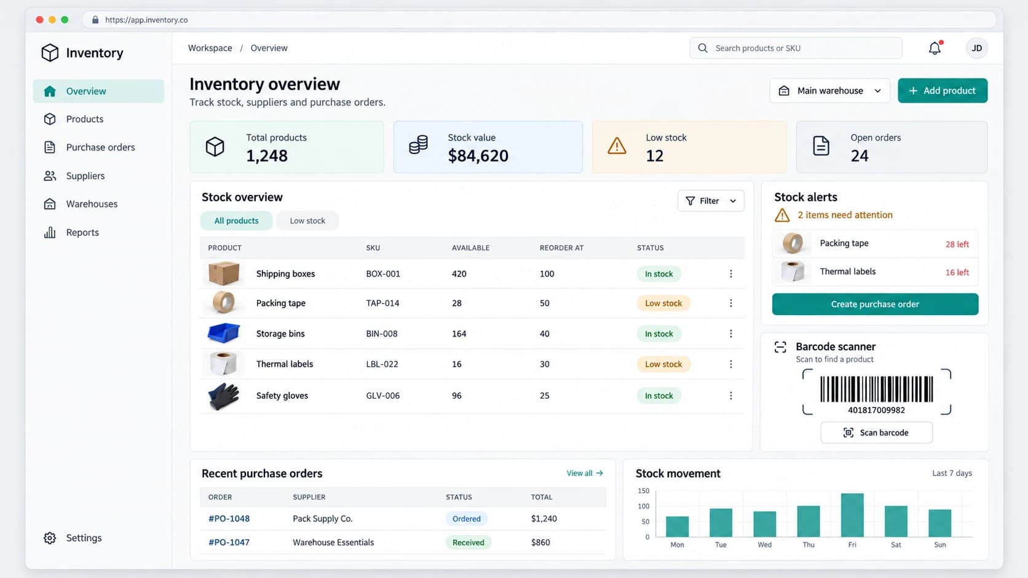
Task: Open purchase order #PO-1048
Action: (x=229, y=518)
